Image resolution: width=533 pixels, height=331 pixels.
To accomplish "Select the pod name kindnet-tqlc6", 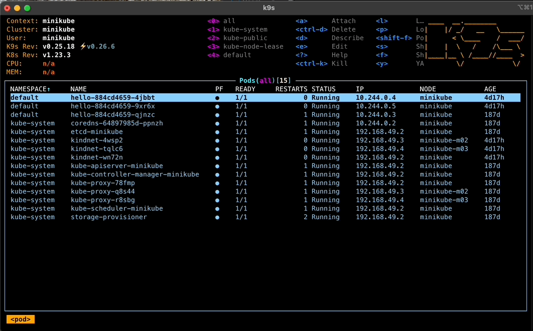I will [97, 148].
